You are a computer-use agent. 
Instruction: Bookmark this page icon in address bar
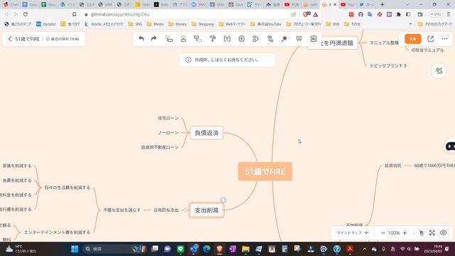74,14
